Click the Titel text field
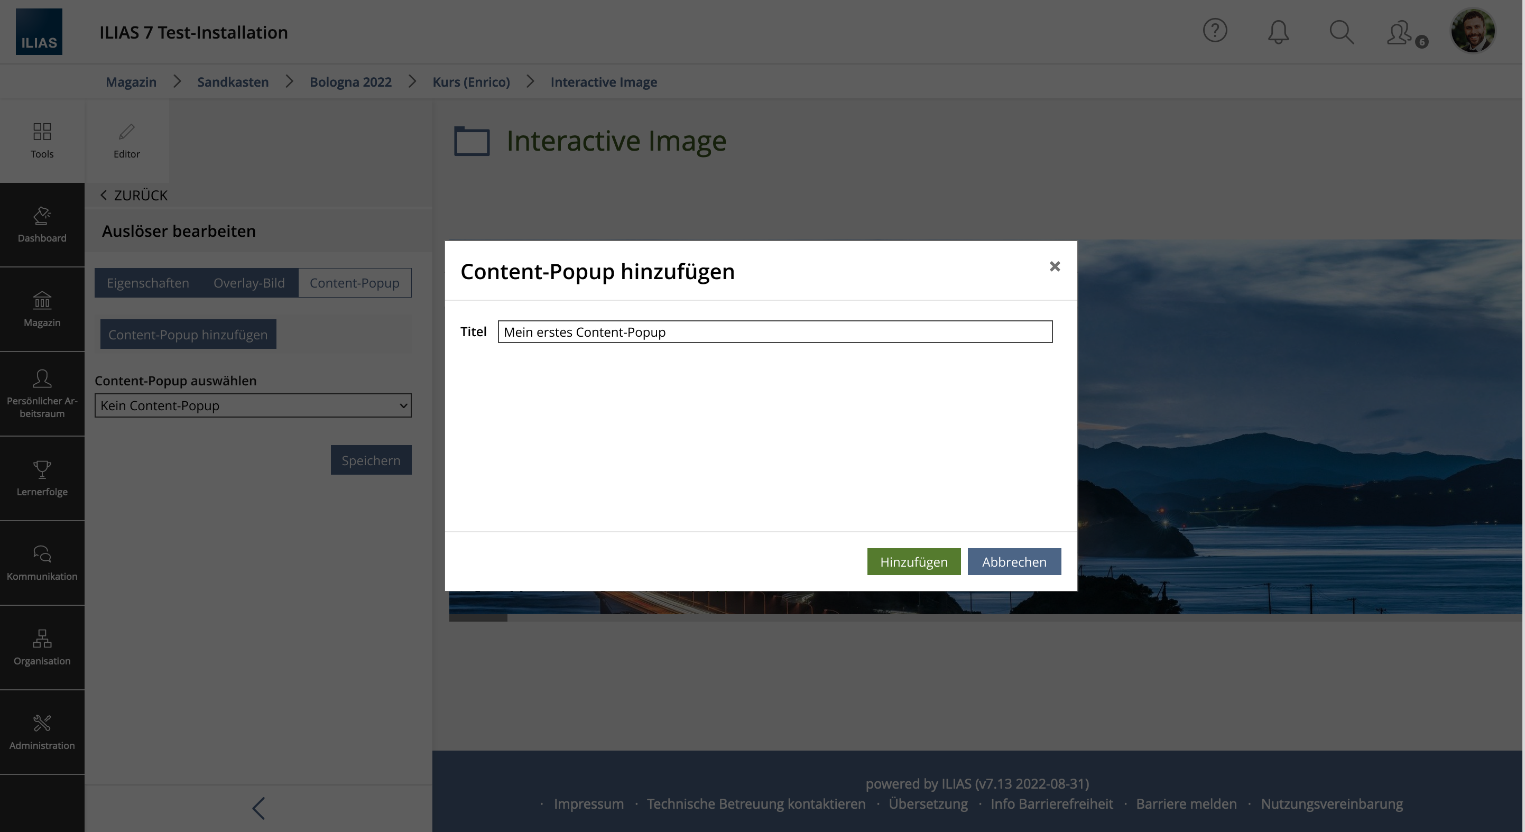 [x=774, y=331]
